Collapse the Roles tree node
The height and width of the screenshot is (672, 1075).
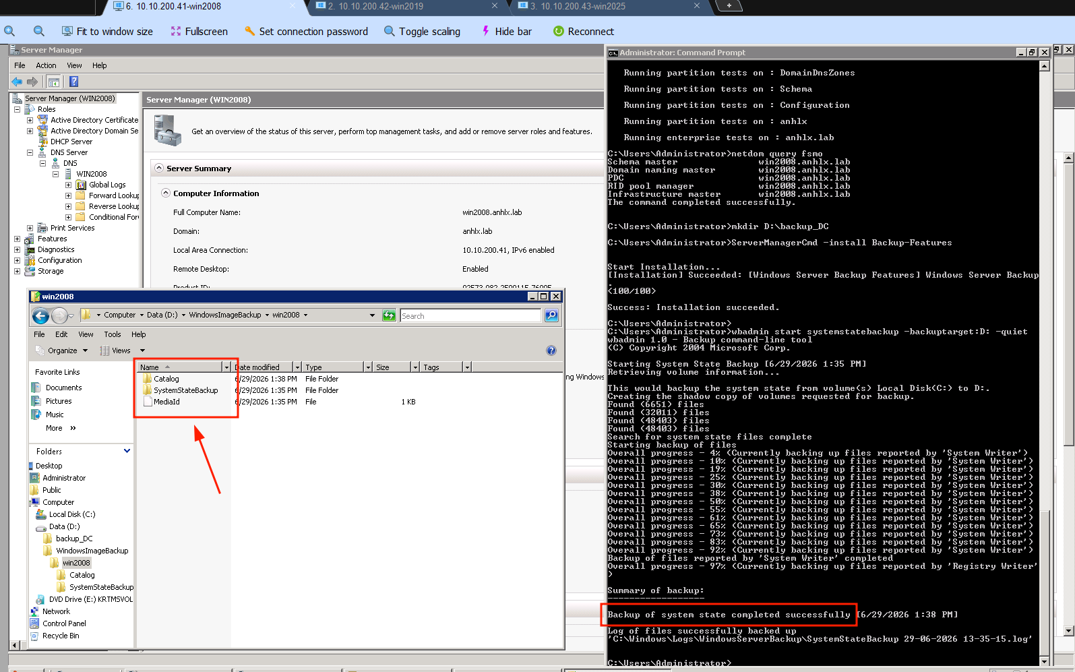(x=17, y=109)
